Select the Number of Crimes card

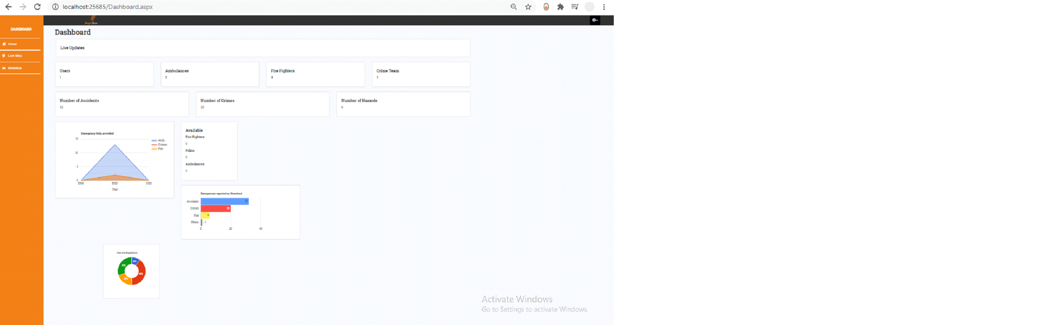(x=263, y=104)
